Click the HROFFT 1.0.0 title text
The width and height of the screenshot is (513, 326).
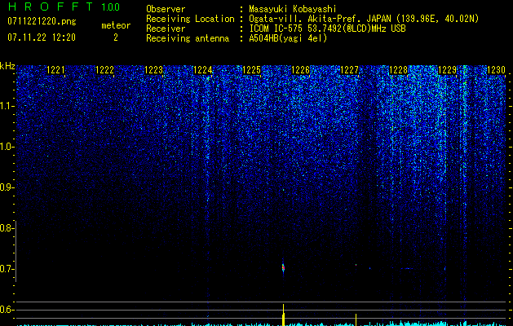[x=64, y=7]
